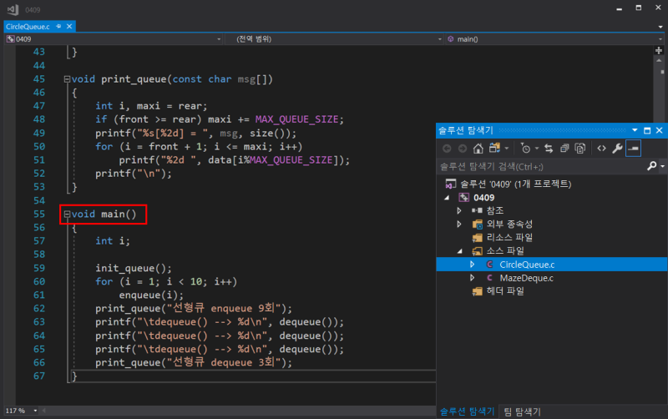Screen dimensions: 668x419
Task: Minimize the Visual Studio window
Action: (619, 8)
